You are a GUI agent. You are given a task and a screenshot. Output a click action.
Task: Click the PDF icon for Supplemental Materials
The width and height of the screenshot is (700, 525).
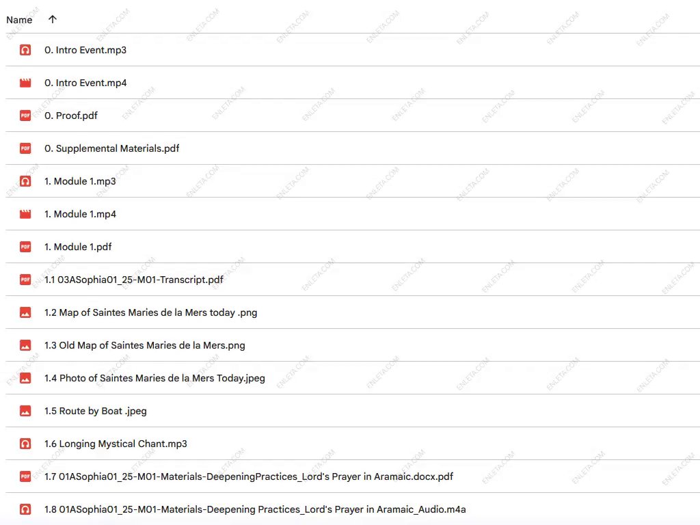click(x=25, y=148)
